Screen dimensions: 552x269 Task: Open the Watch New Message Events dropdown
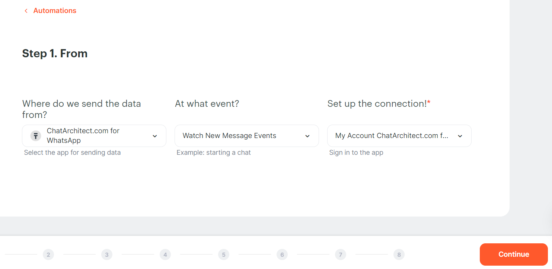coord(246,136)
